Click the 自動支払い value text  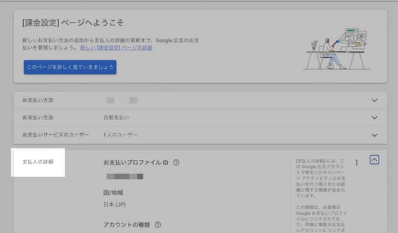click(x=116, y=117)
